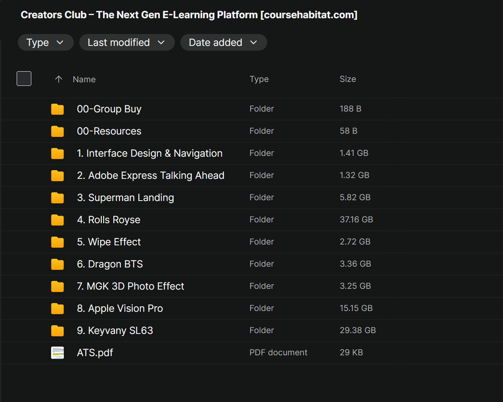Click the Superman Landing folder icon
503x402 pixels.
tap(57, 198)
